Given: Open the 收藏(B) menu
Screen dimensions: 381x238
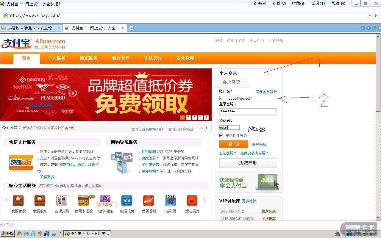Looking at the screenshot, I should (x=299, y=4).
